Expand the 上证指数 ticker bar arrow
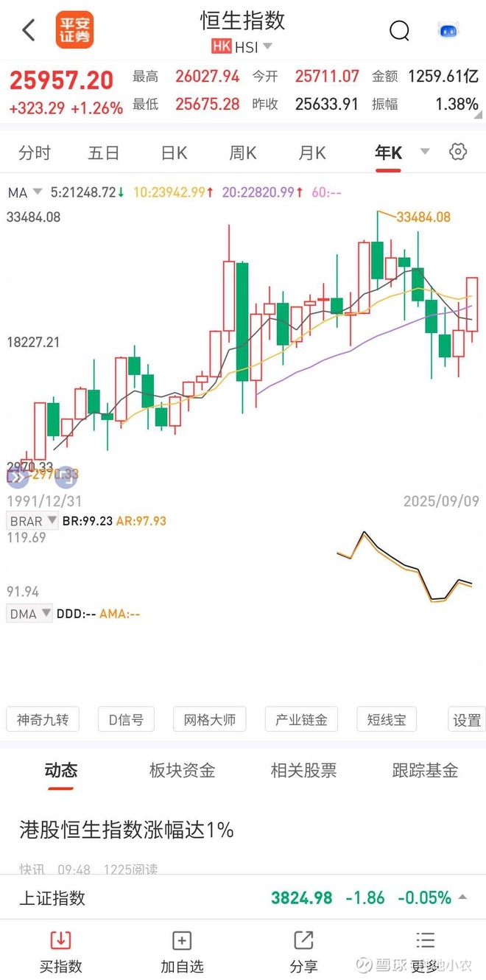Screen dimensions: 486x980 coord(463,897)
